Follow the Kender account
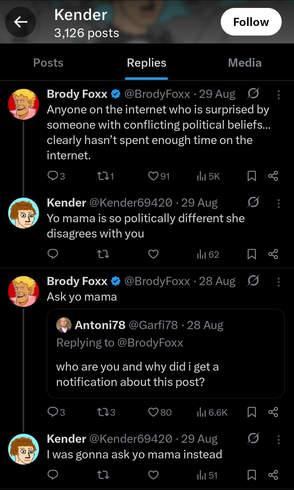Screen dimensions: 294x490 pyautogui.click(x=251, y=22)
